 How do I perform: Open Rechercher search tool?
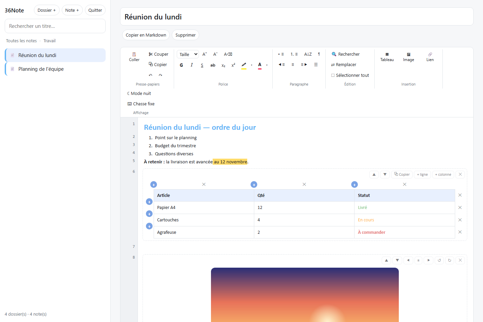pyautogui.click(x=345, y=54)
